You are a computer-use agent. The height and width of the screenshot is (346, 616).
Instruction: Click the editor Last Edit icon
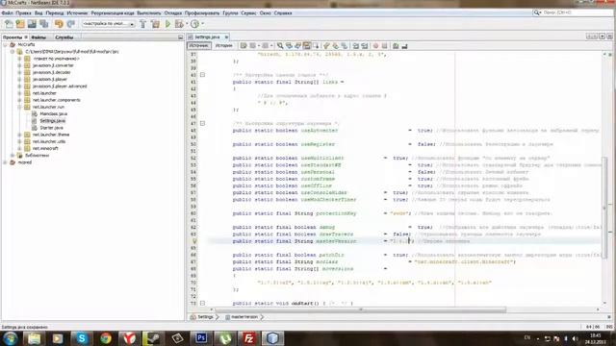coord(244,46)
